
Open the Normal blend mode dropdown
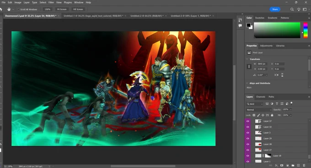click(x=259, y=110)
